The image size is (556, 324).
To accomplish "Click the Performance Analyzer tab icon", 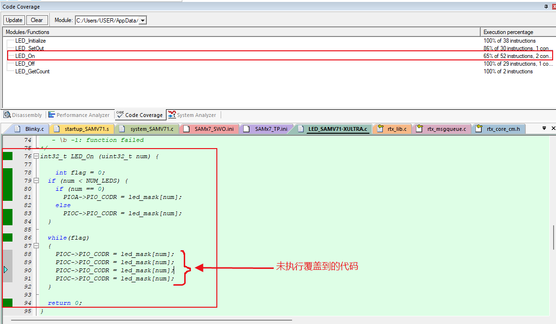I will click(52, 115).
